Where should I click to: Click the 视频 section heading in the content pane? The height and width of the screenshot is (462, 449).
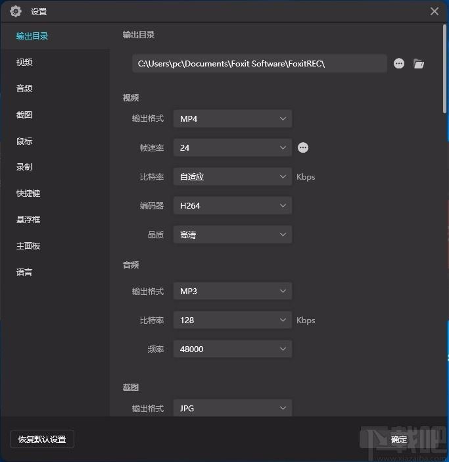click(131, 97)
